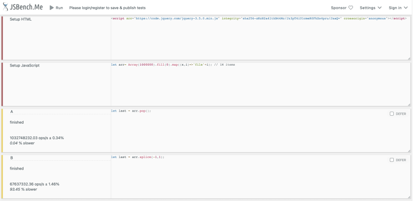Grab the resize handle of test A editor
The height and width of the screenshot is (201, 413).
point(409,151)
